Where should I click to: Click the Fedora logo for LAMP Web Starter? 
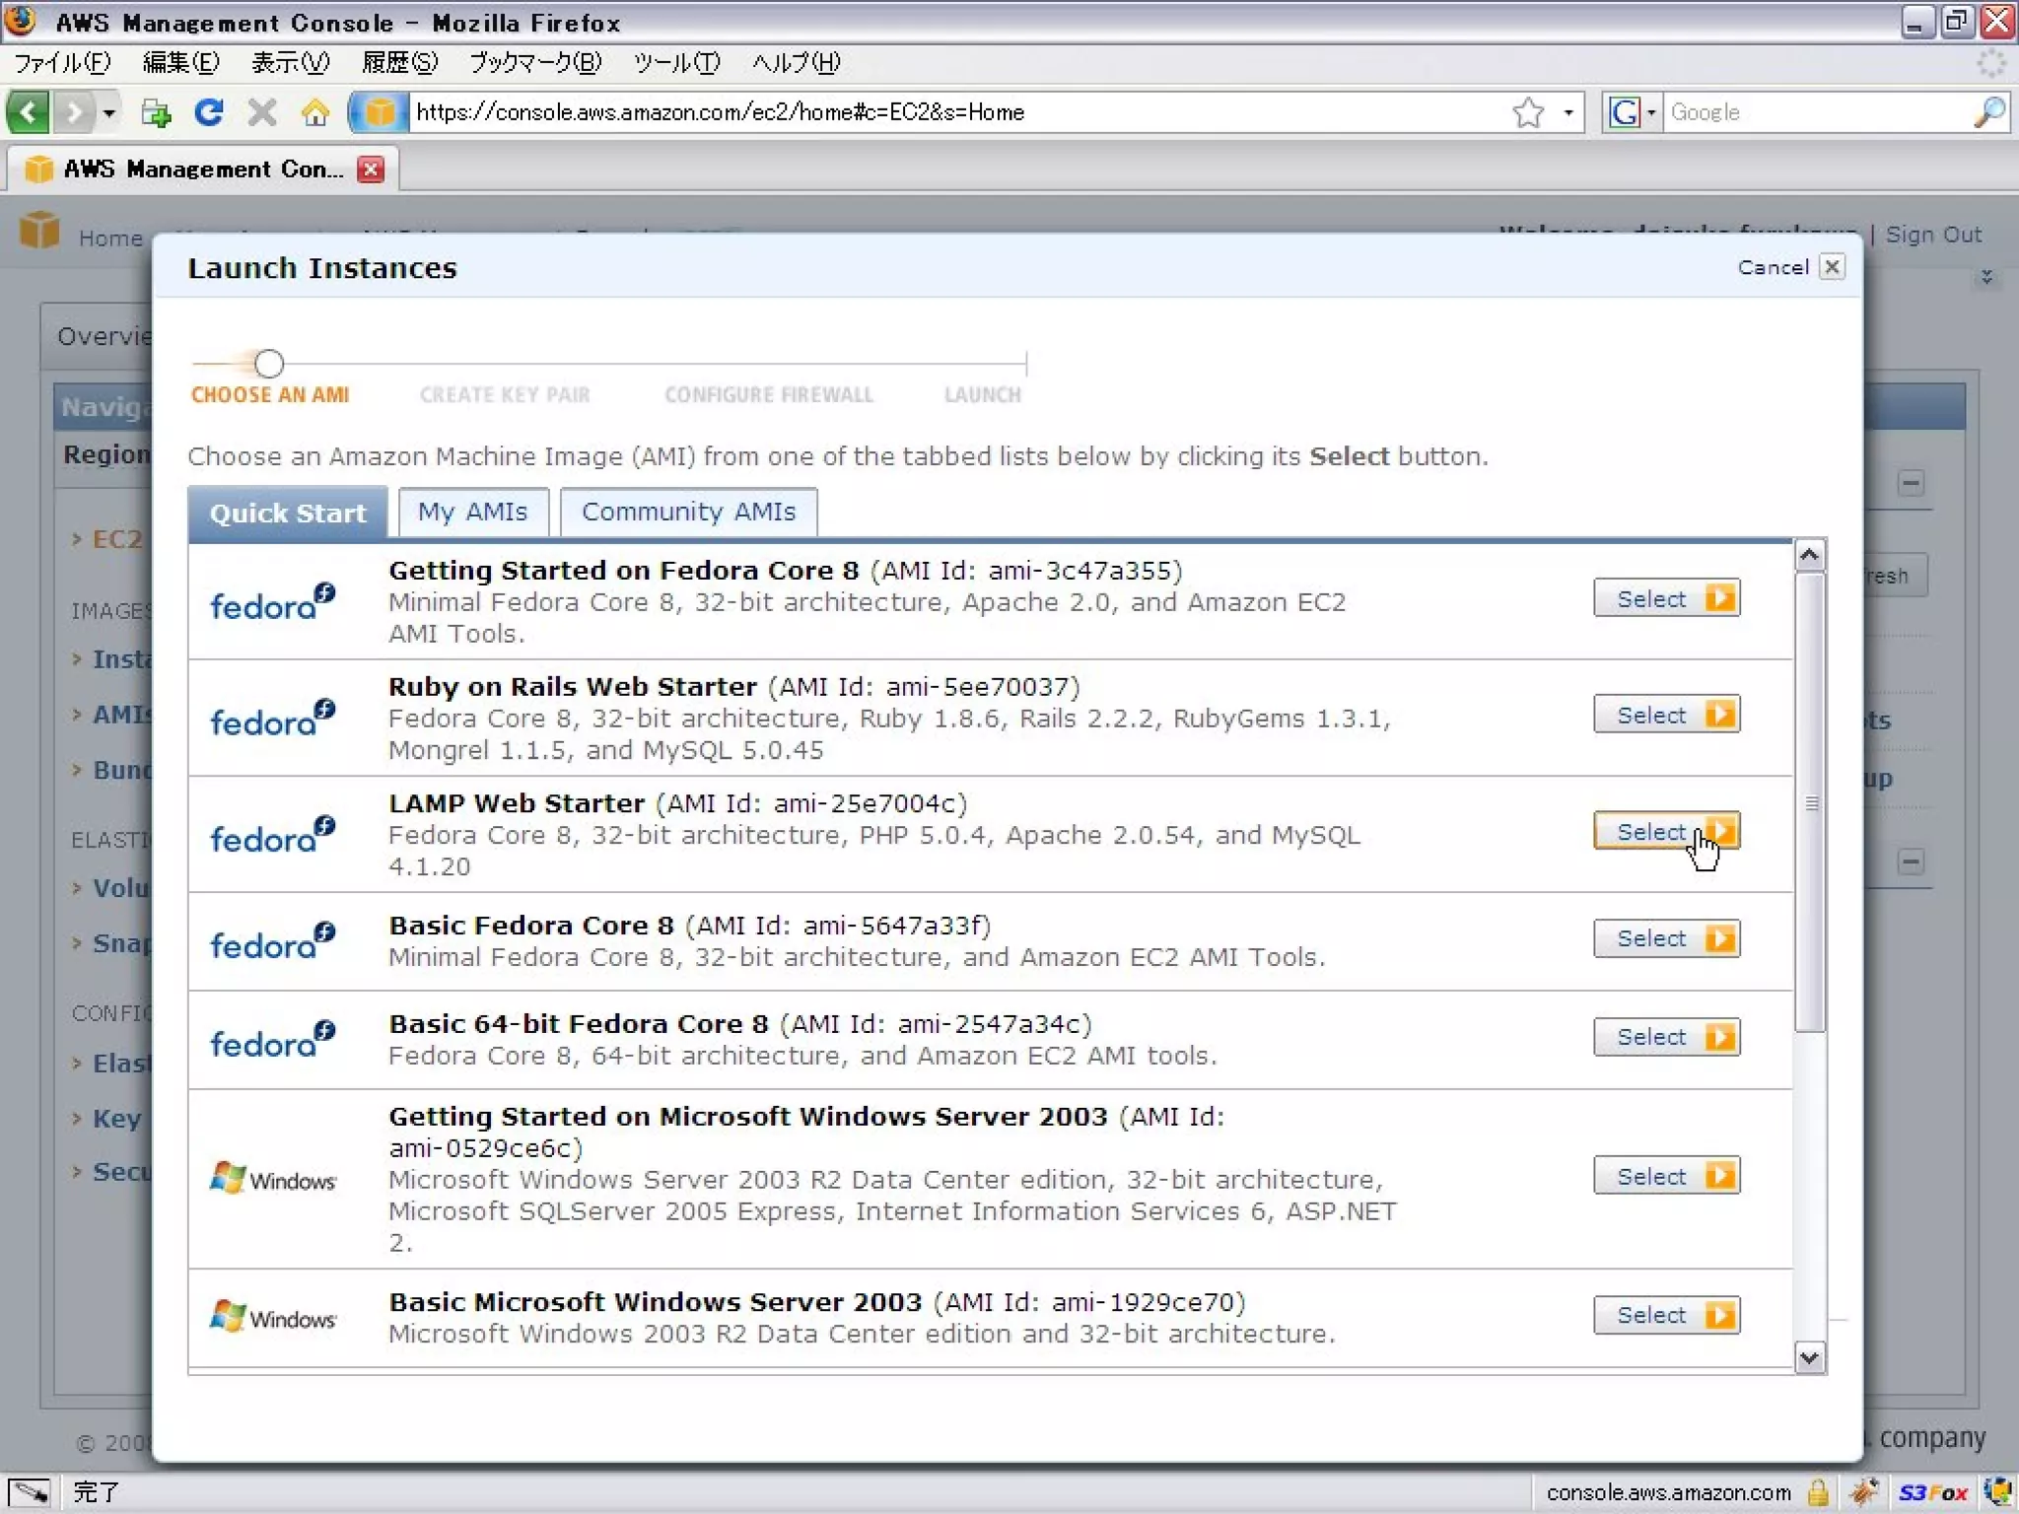(273, 835)
